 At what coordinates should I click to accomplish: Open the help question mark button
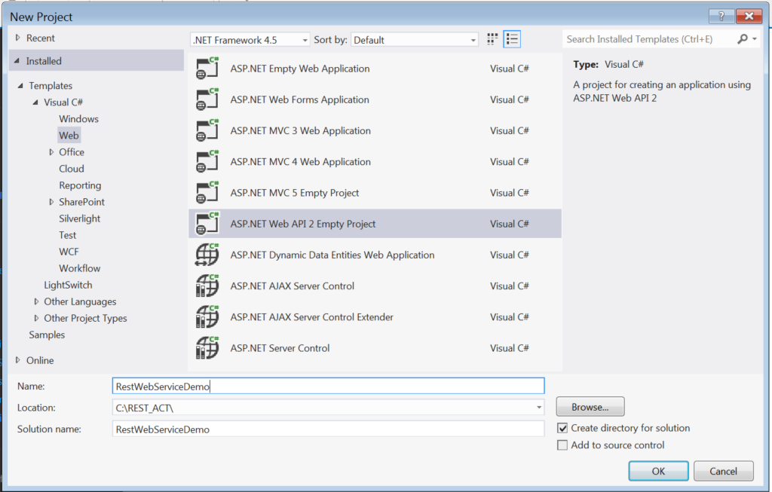[721, 17]
